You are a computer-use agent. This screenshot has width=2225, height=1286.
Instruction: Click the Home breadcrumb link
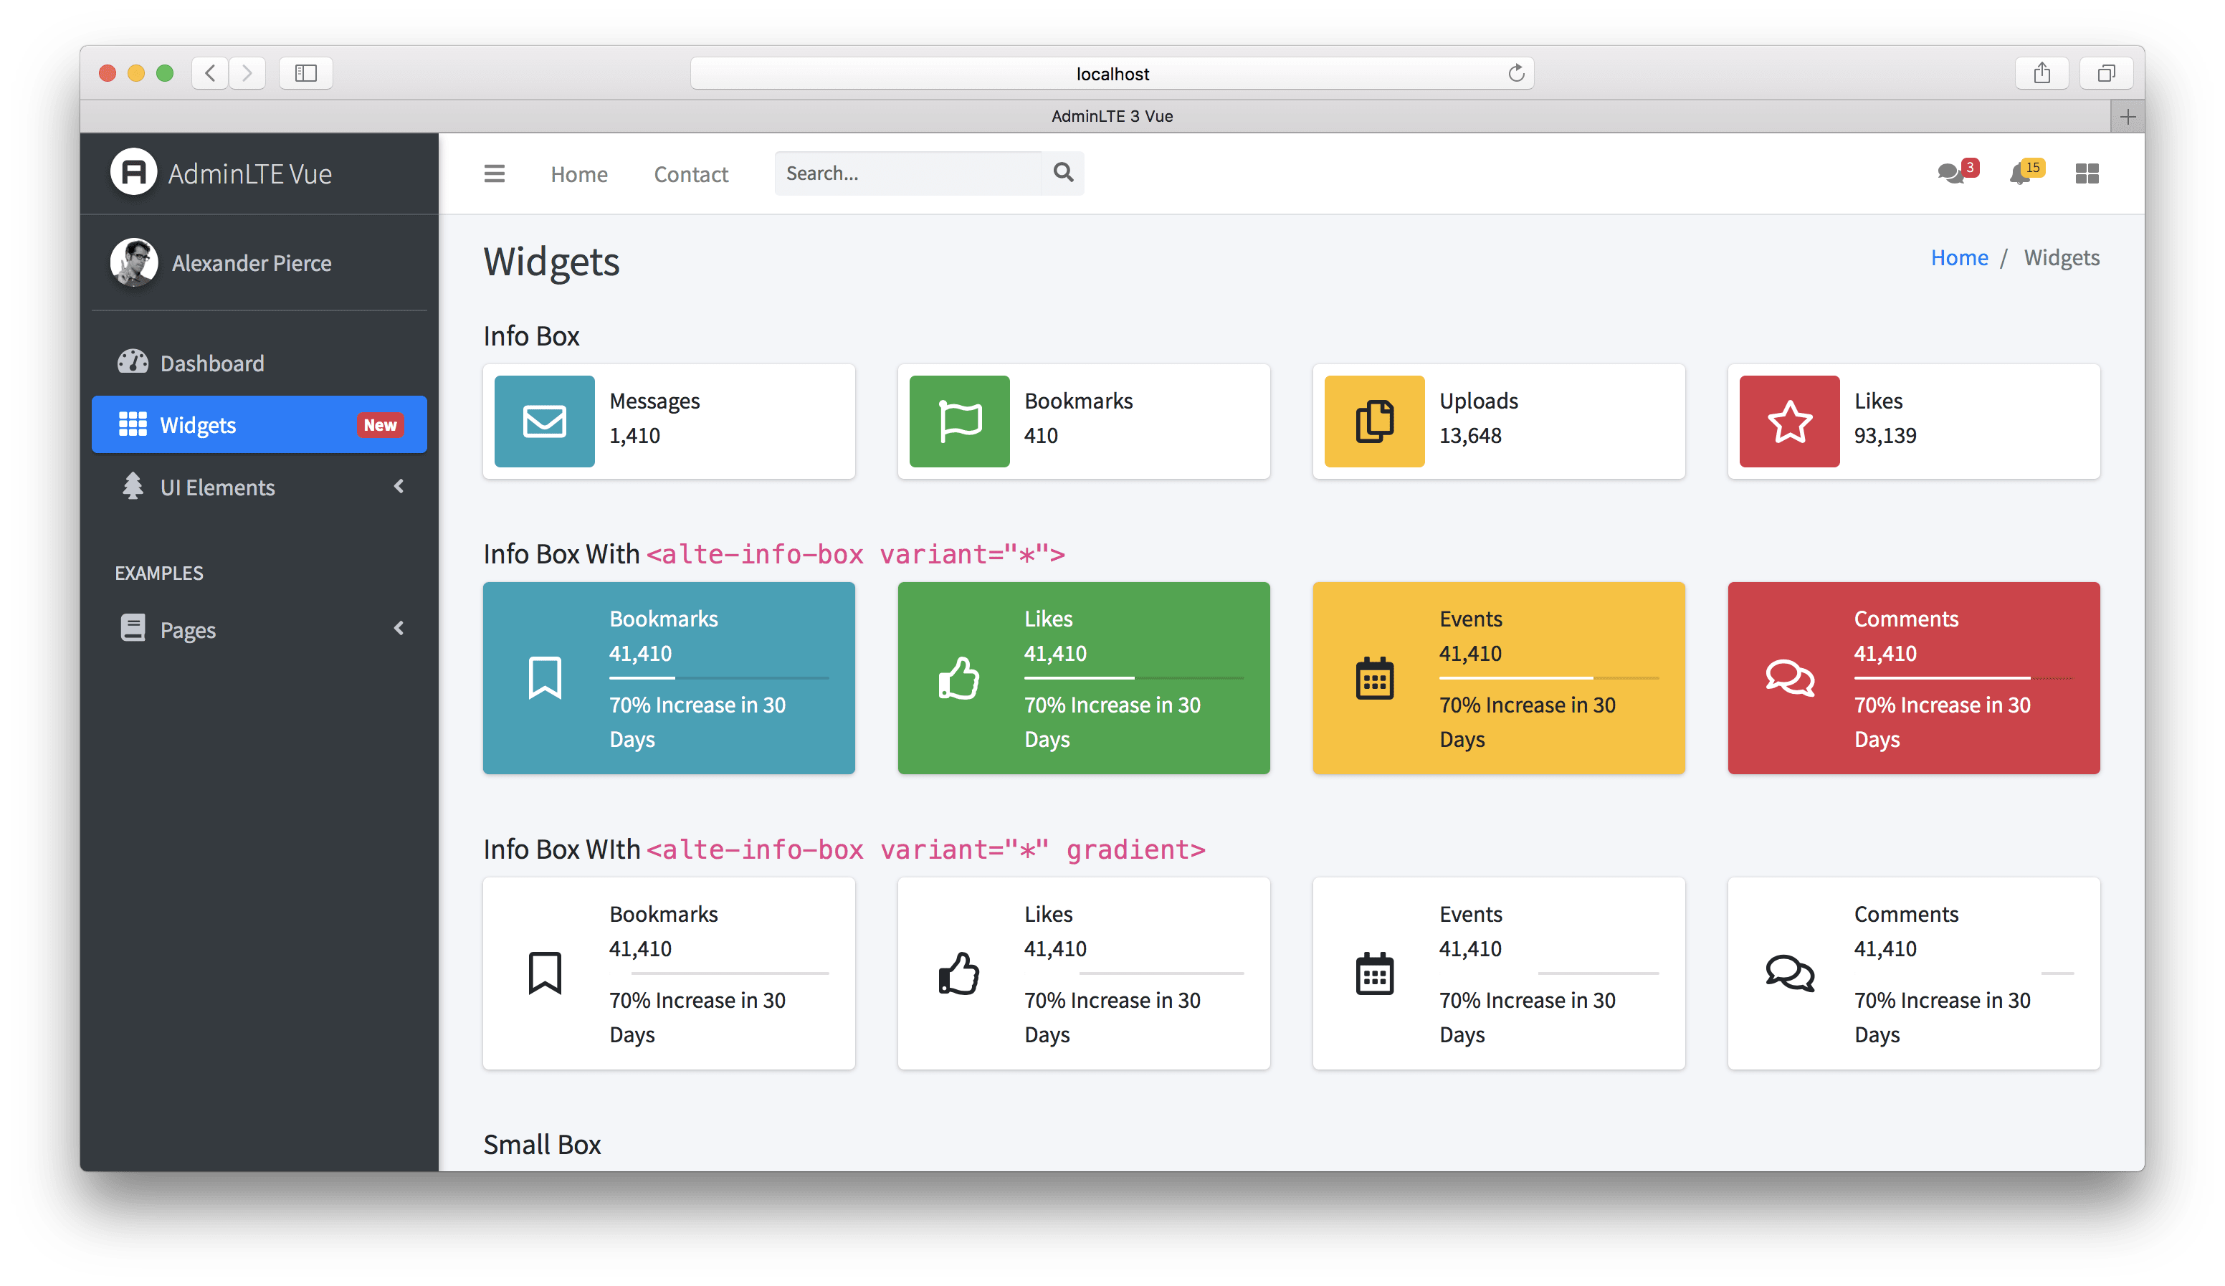point(1958,258)
